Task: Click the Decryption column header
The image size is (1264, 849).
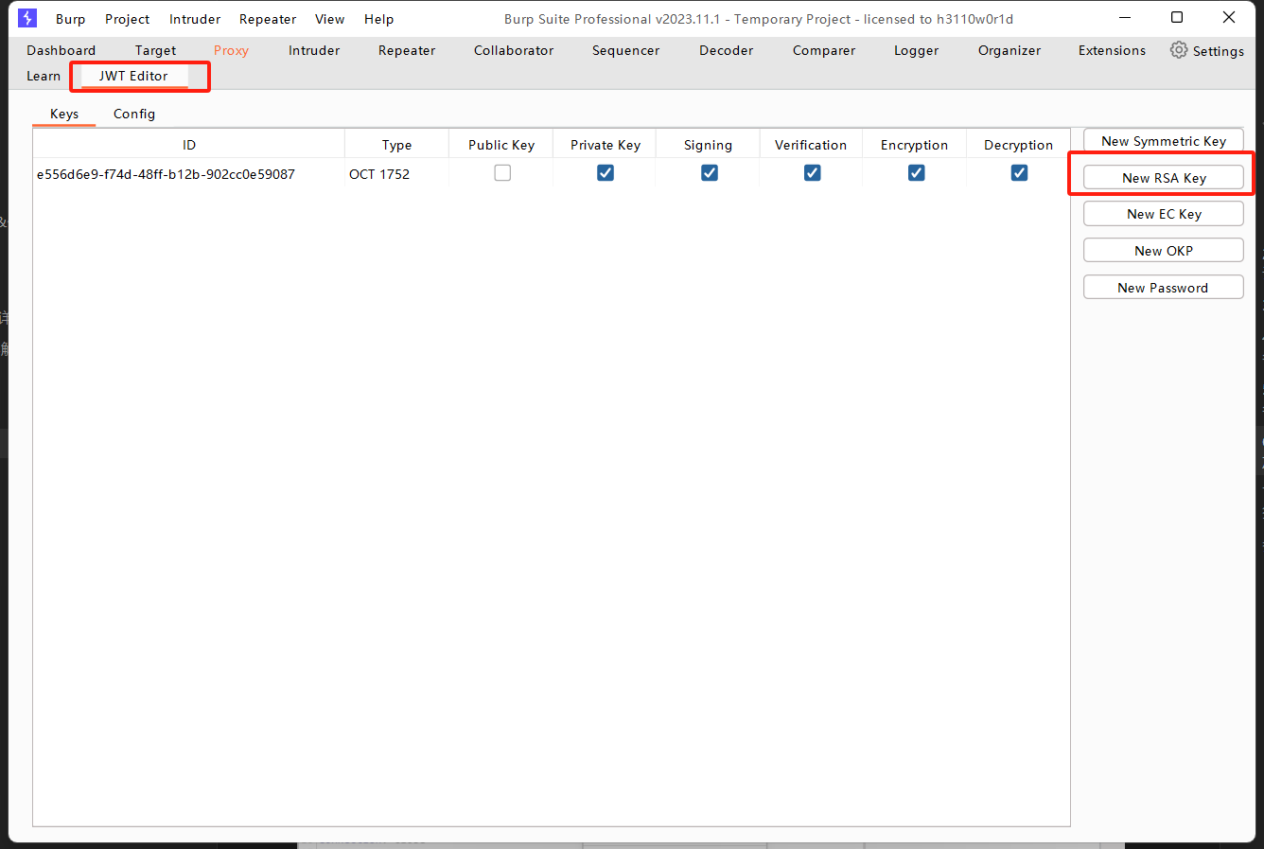Action: 1018,145
